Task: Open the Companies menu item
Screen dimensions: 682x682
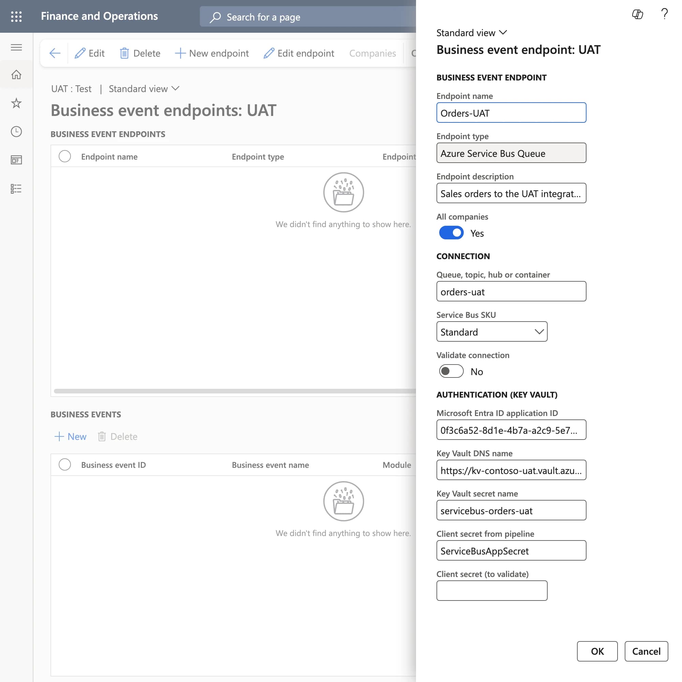Action: point(372,53)
